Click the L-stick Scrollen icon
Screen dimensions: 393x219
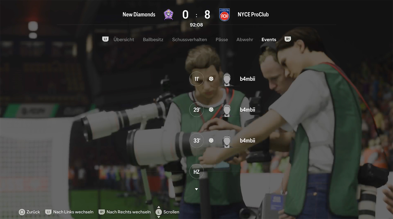pyautogui.click(x=159, y=212)
